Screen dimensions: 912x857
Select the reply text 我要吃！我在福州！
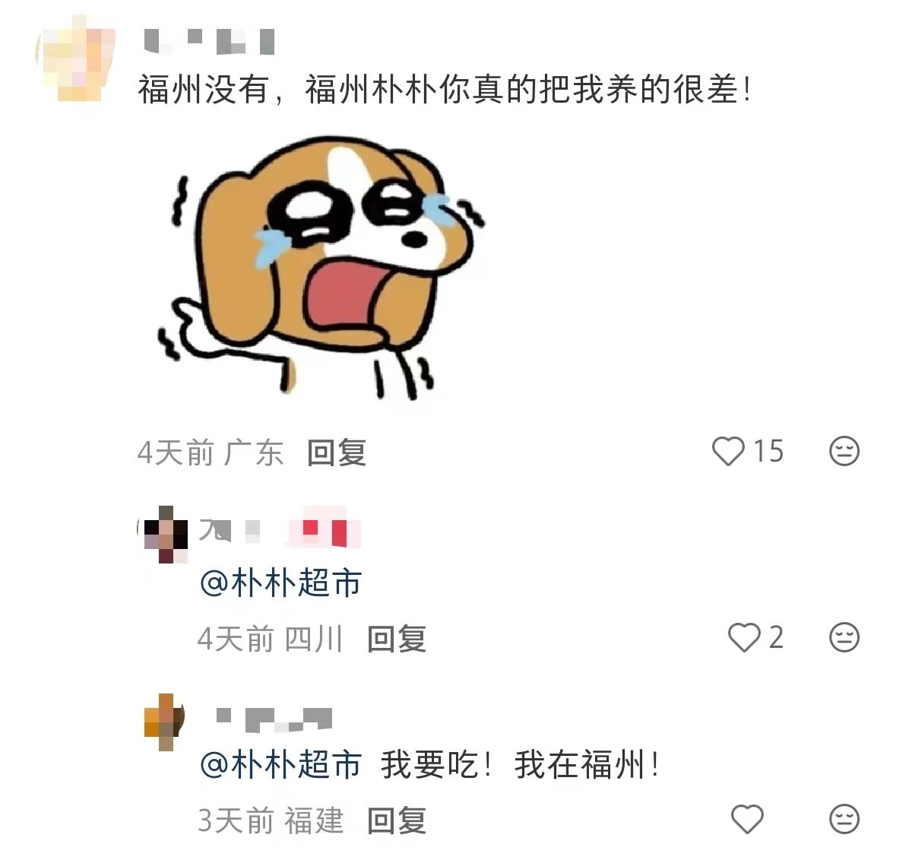coord(520,764)
